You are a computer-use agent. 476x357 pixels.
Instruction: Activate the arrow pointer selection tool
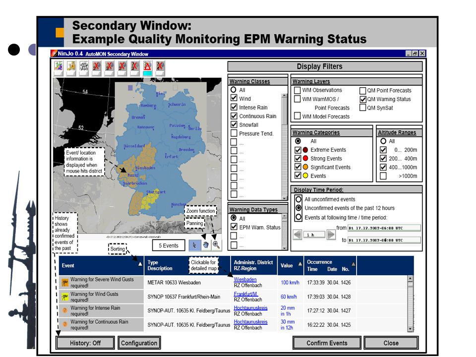click(194, 245)
